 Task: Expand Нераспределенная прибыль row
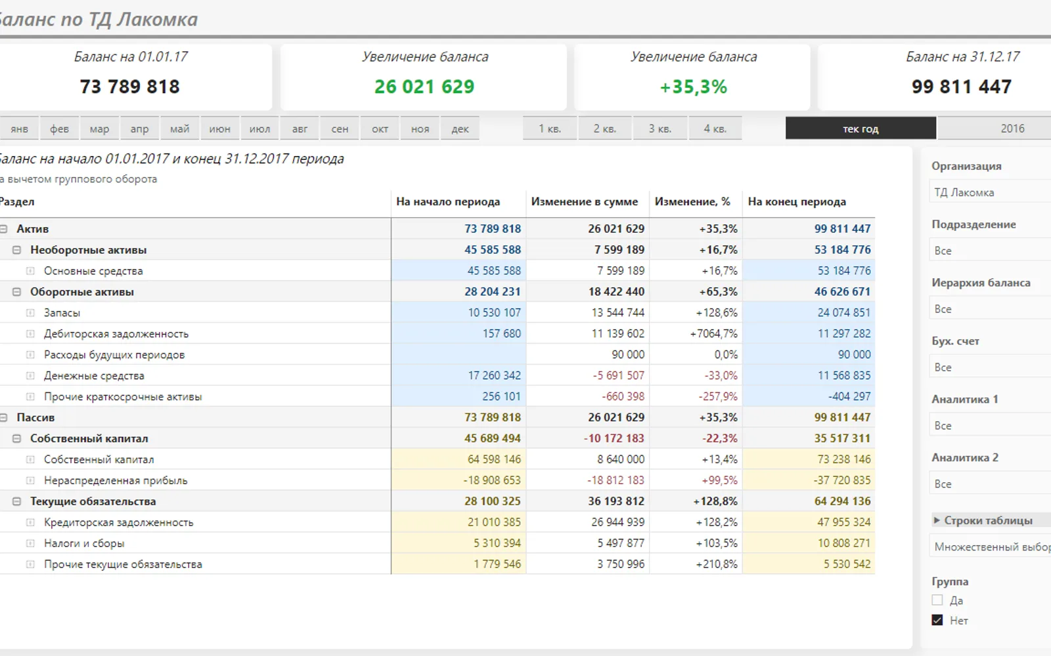[x=30, y=481]
